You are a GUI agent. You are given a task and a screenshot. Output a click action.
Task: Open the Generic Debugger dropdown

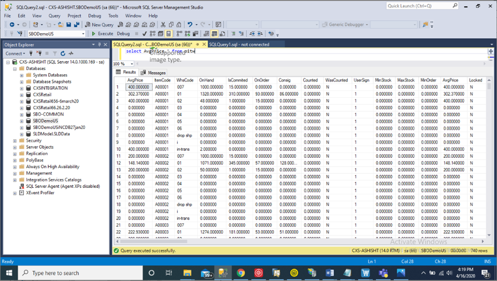(x=367, y=24)
